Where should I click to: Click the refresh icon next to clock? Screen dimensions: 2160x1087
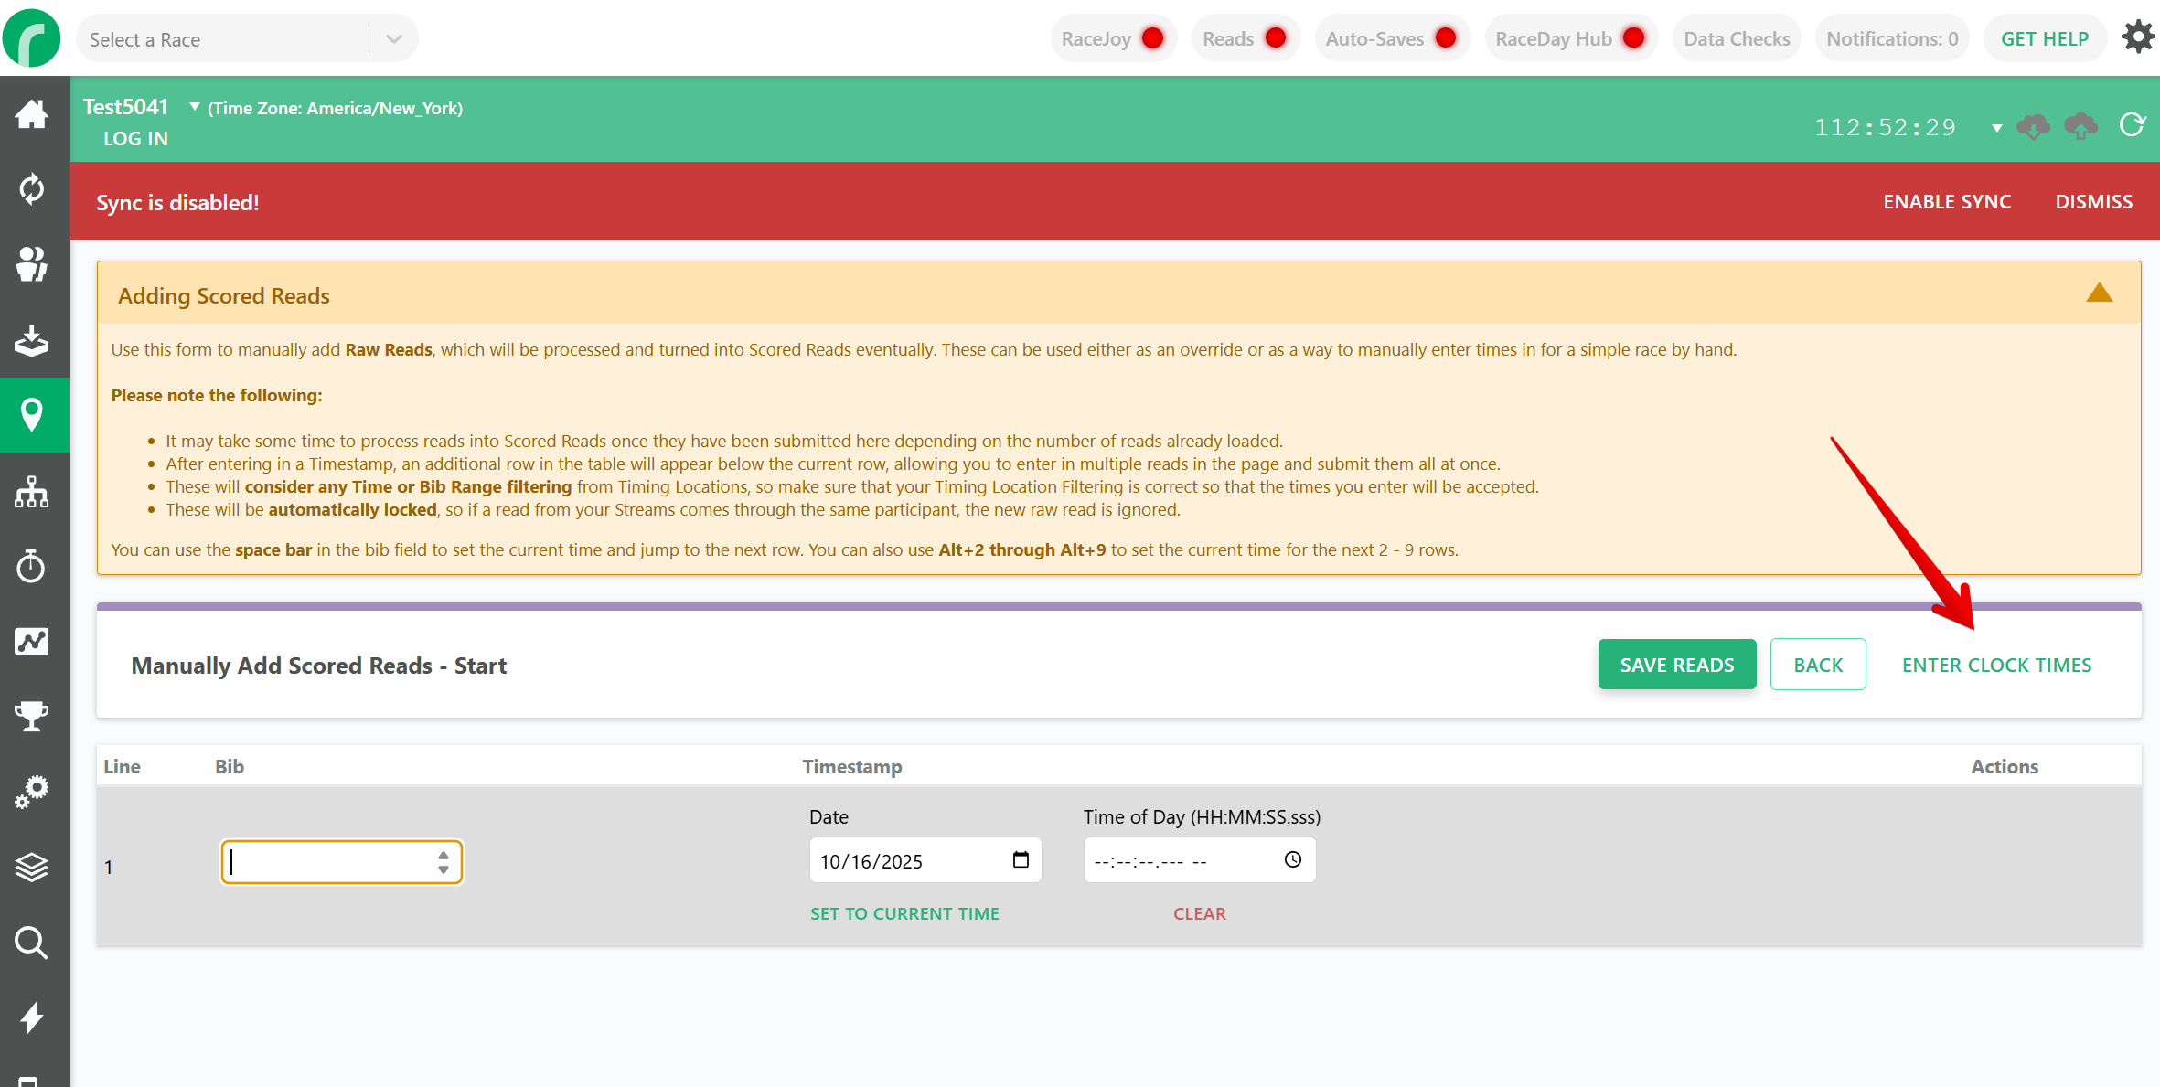click(2132, 125)
